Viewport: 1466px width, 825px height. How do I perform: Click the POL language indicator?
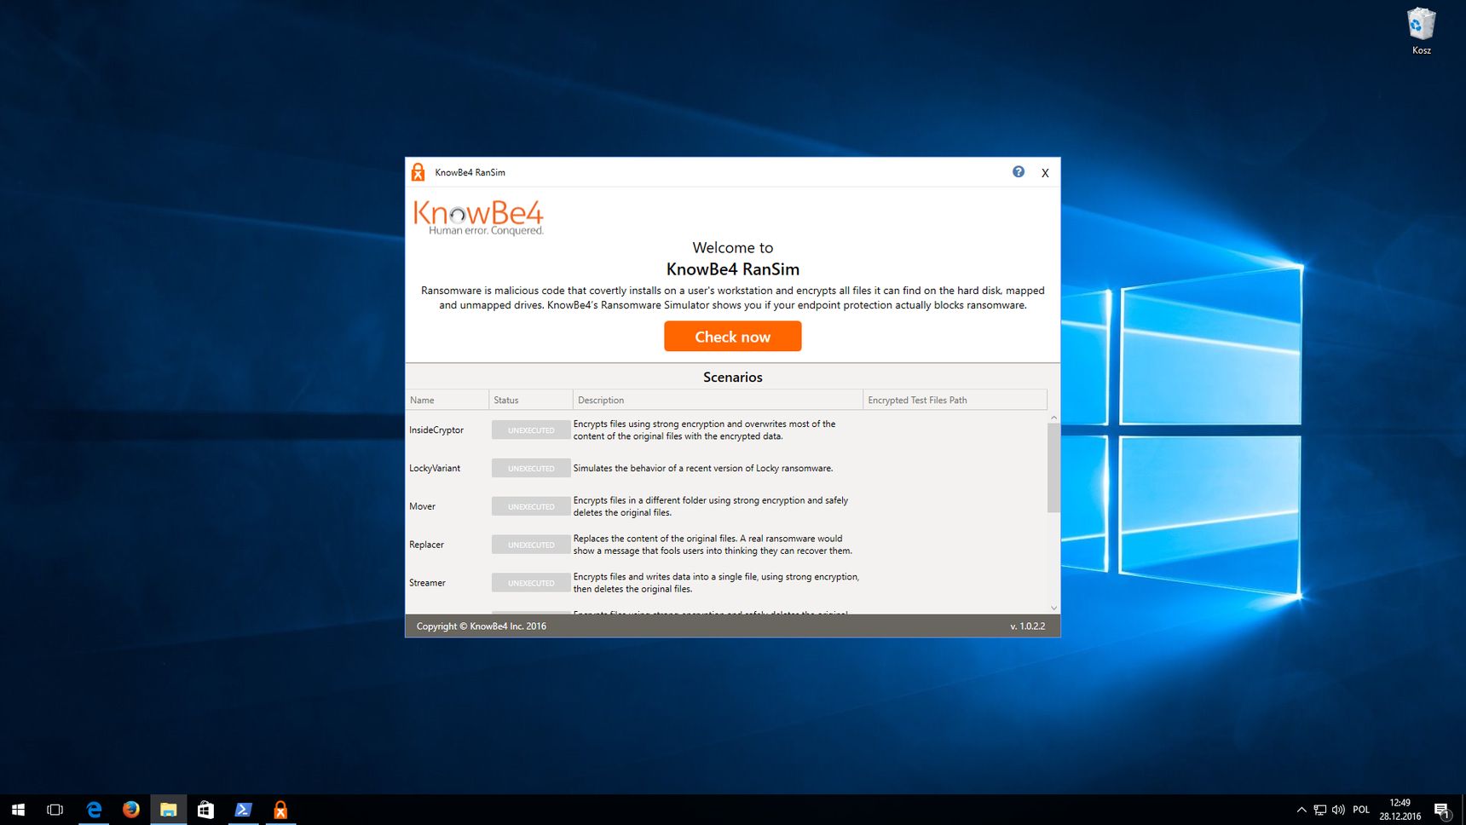pyautogui.click(x=1361, y=810)
